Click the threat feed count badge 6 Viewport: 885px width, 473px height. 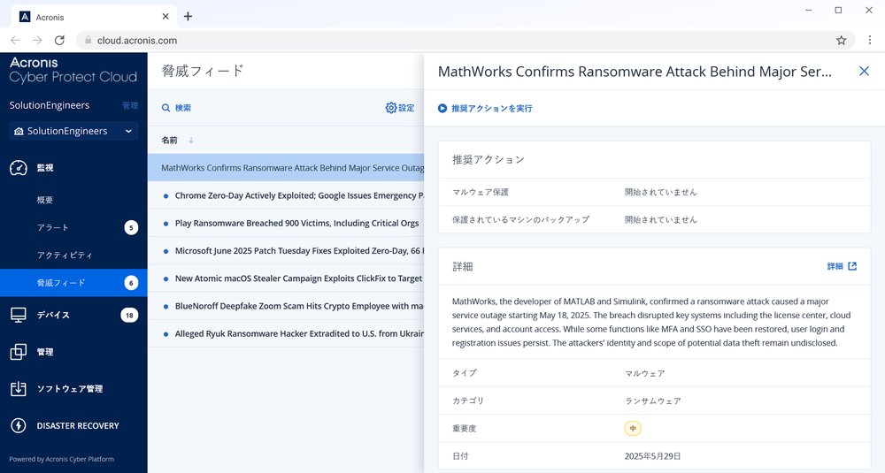tap(131, 283)
